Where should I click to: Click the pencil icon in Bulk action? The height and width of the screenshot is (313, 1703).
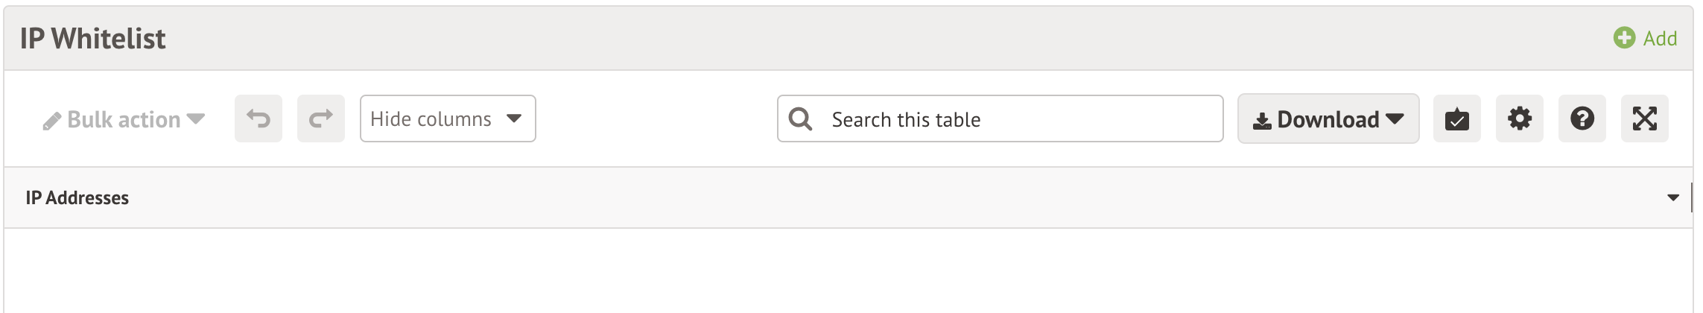(x=51, y=121)
